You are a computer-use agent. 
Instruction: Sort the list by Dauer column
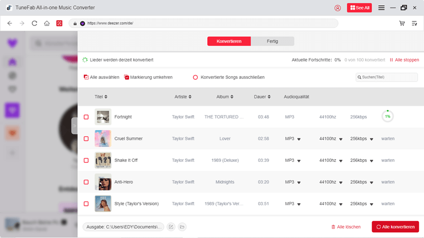click(262, 97)
